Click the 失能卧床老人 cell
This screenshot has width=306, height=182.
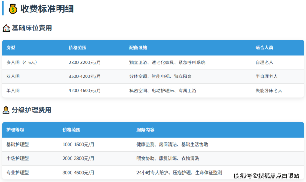pos(269,90)
